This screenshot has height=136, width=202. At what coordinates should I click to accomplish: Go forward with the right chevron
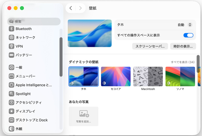point(80,8)
